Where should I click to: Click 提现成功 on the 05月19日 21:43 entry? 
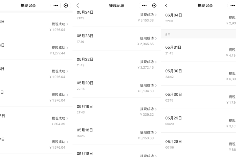[147, 109]
